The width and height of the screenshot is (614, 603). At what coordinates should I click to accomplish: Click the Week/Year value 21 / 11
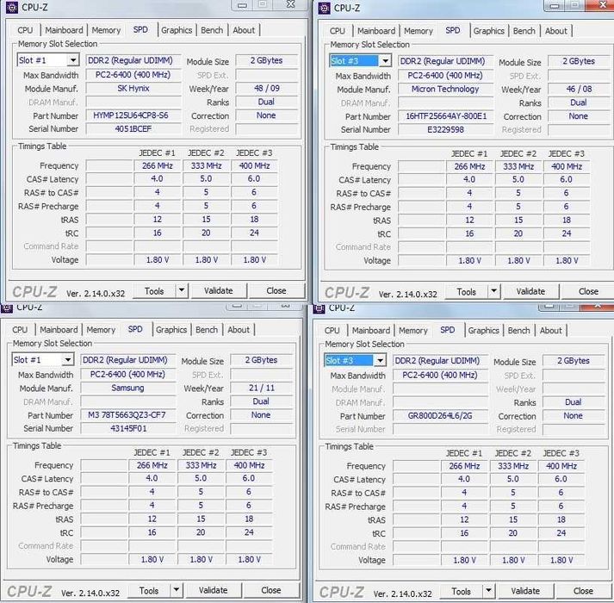(262, 388)
